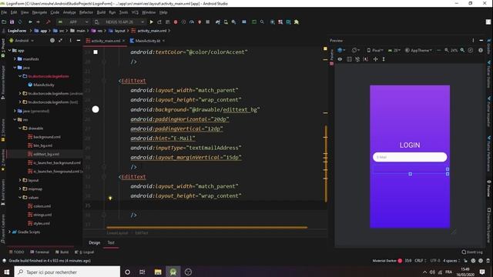Click the gutter color marker beside textColor line
The height and width of the screenshot is (277, 493).
pos(96,52)
